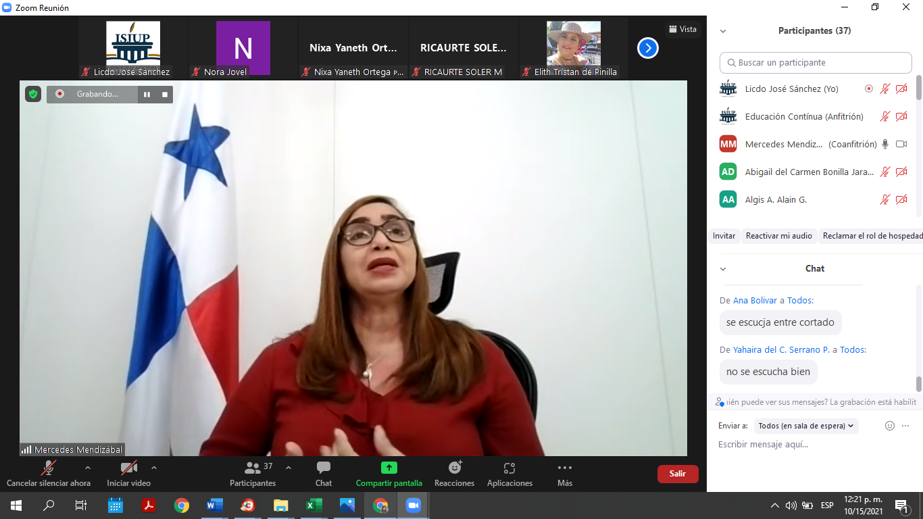
Task: Click the 'no se escucha bien' message
Action: (x=768, y=372)
